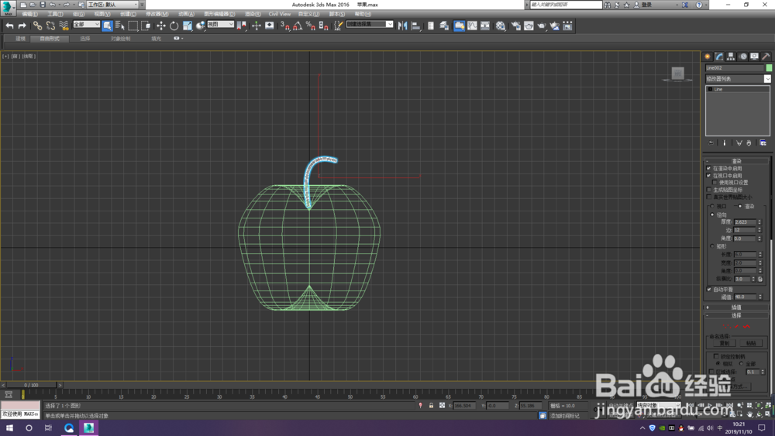This screenshot has height=436, width=775.
Task: Open the named selection sets dropdown
Action: (370, 24)
